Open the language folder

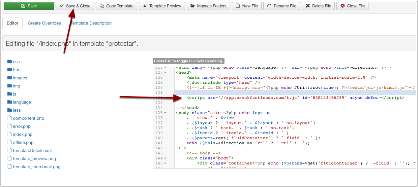(22, 102)
